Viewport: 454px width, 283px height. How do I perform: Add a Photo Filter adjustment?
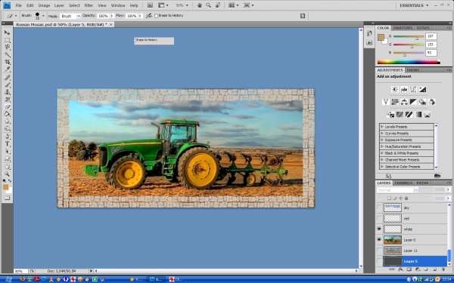(422, 102)
